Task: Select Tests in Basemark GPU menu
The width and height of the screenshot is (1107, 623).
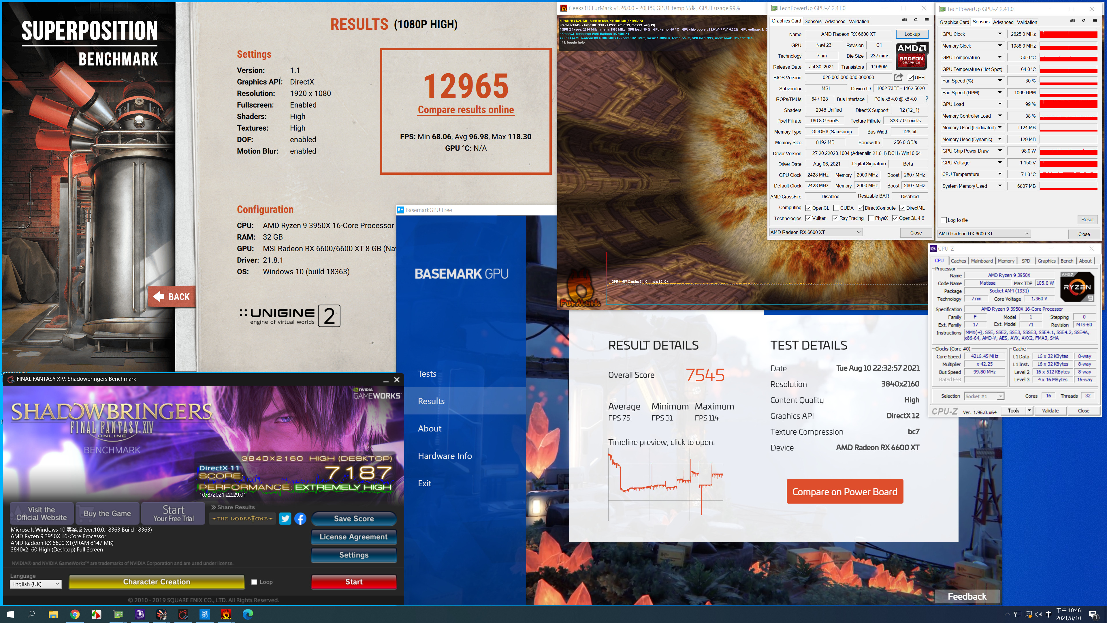Action: click(427, 374)
